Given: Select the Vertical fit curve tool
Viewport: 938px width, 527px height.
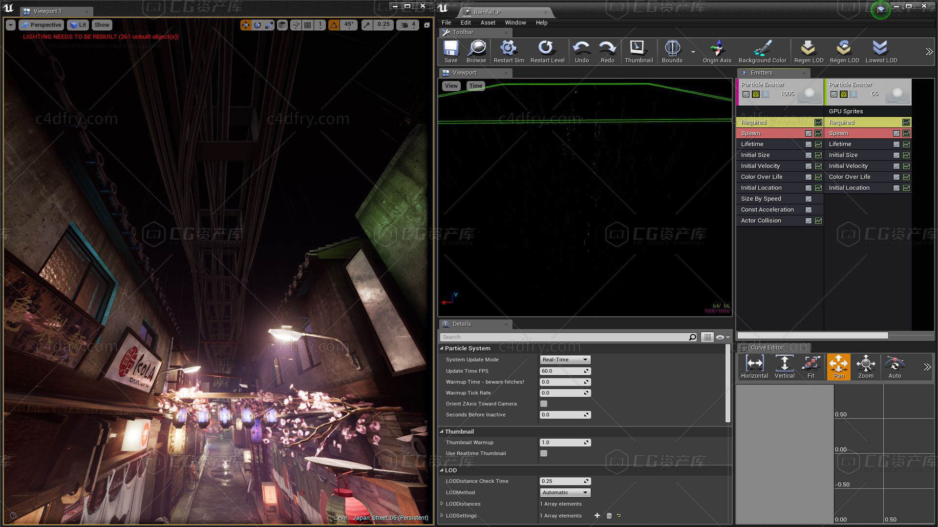Looking at the screenshot, I should (x=785, y=367).
